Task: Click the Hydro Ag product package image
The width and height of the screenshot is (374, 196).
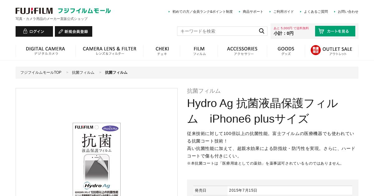Action: click(97, 159)
